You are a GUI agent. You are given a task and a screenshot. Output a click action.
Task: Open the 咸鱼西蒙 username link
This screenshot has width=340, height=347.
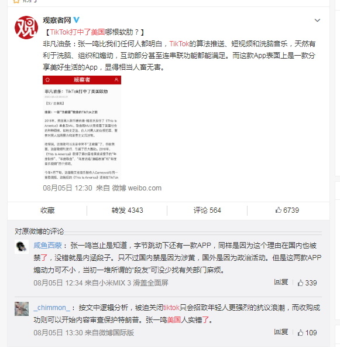48,246
